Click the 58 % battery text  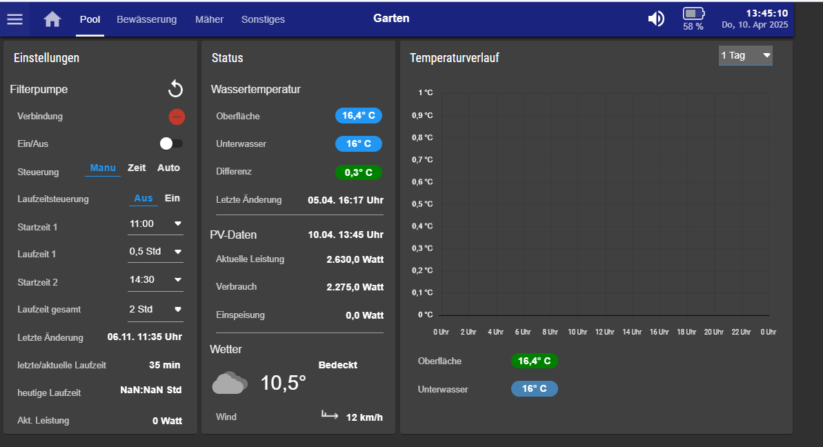tap(693, 26)
